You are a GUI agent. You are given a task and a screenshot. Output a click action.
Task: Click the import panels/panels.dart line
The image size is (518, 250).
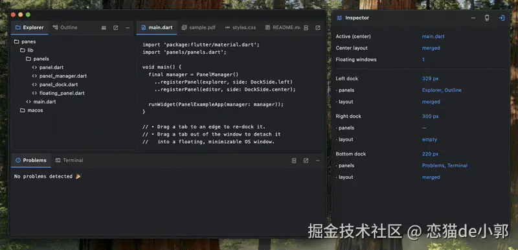click(x=185, y=52)
